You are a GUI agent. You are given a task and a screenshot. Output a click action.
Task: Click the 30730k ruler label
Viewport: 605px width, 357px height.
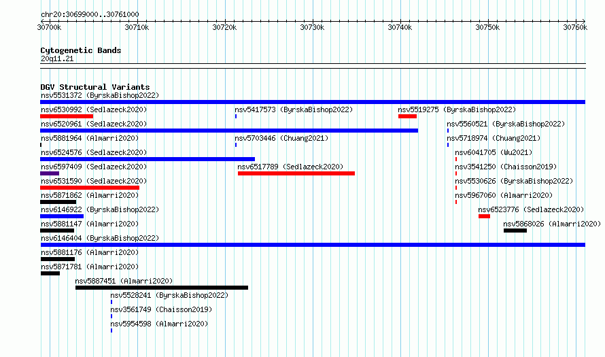[x=312, y=27]
